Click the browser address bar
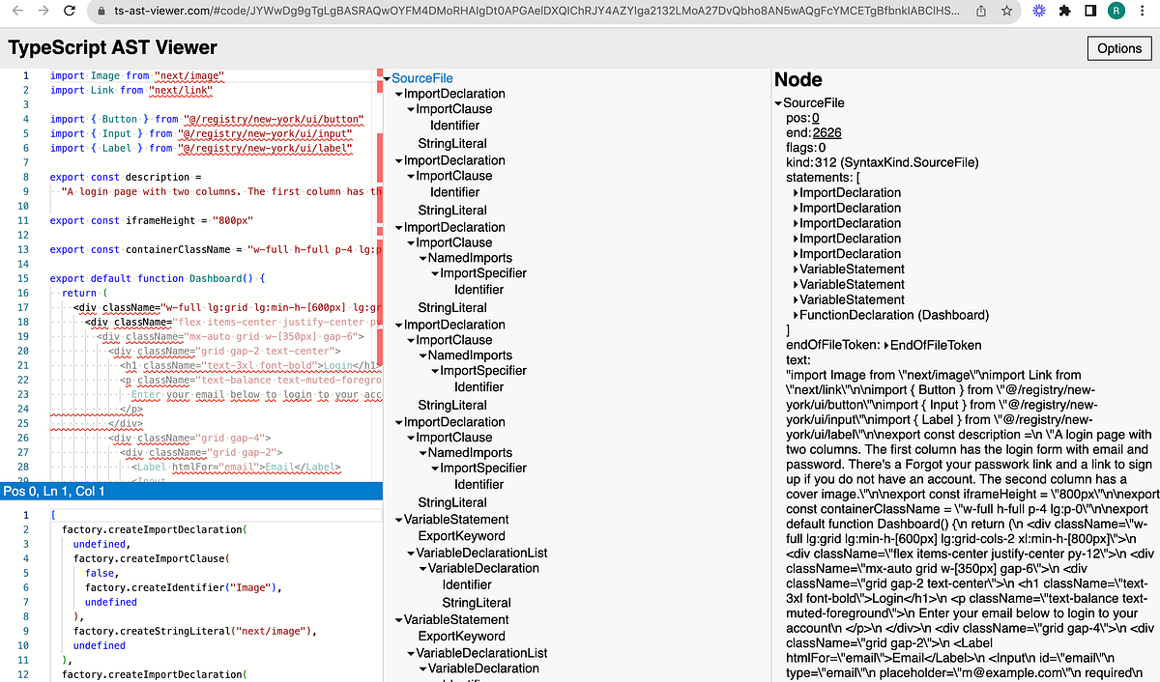The image size is (1160, 682). [x=483, y=11]
